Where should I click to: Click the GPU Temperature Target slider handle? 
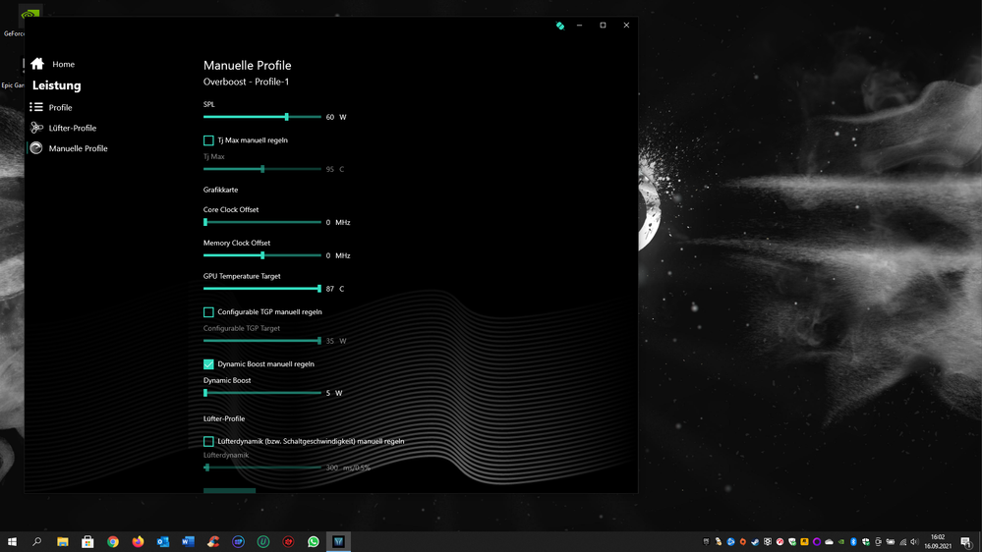pos(319,289)
